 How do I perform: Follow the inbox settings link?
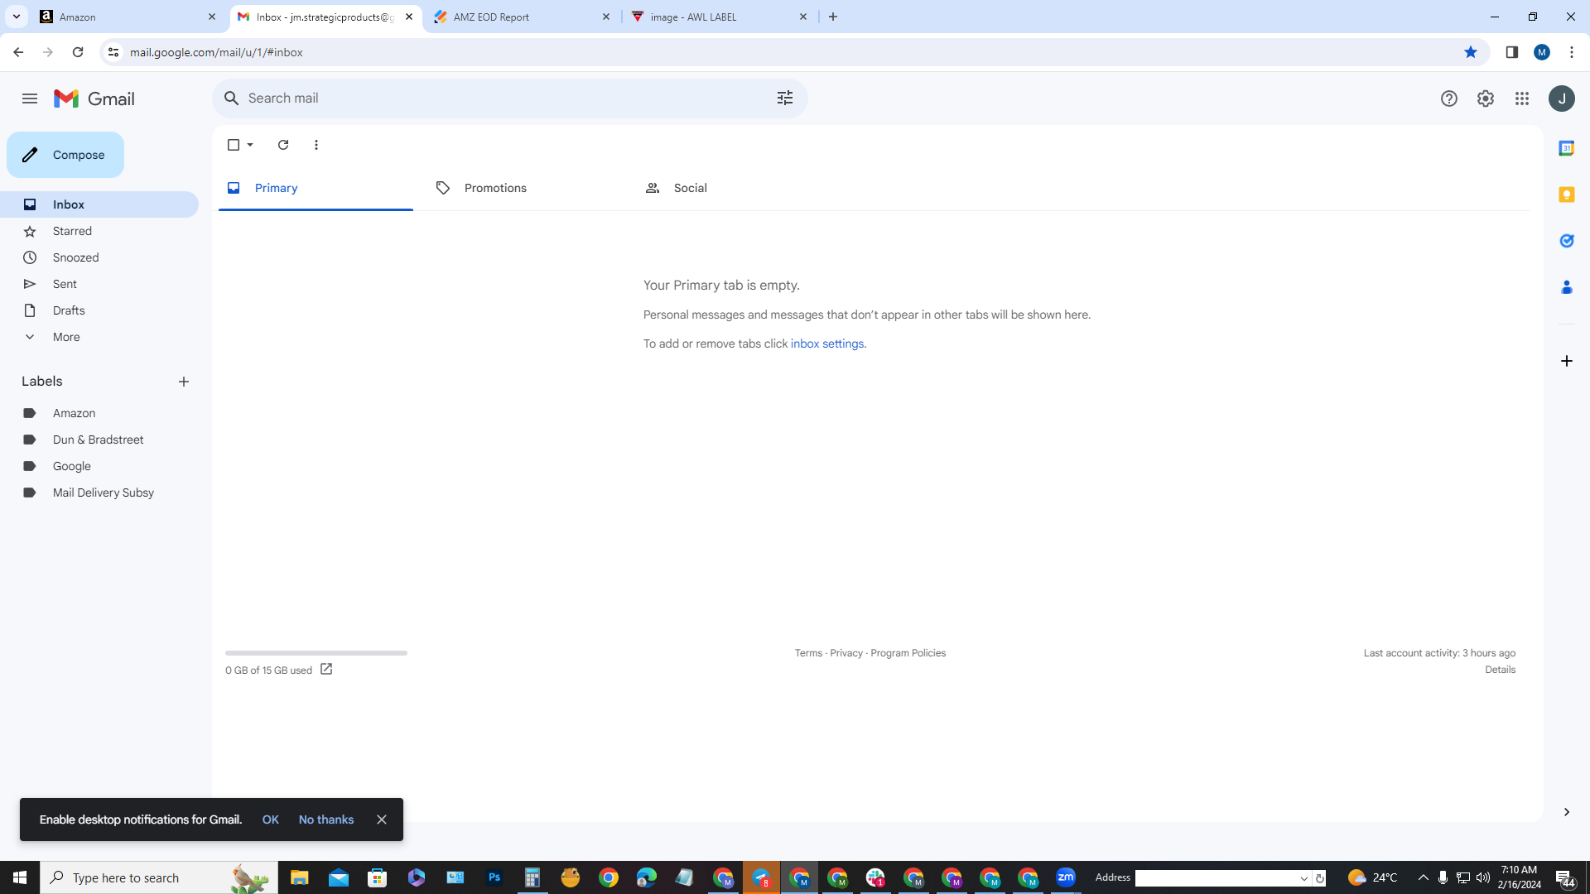[x=826, y=344]
